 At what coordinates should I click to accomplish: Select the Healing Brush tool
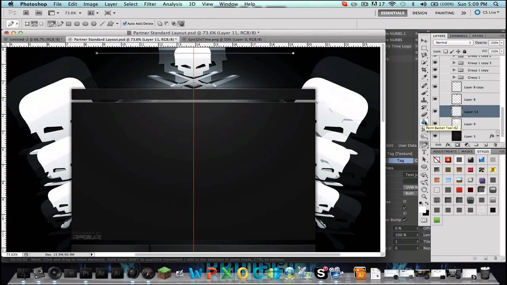[x=424, y=85]
